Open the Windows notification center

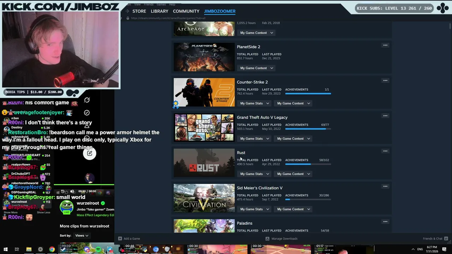pyautogui.click(x=444, y=249)
